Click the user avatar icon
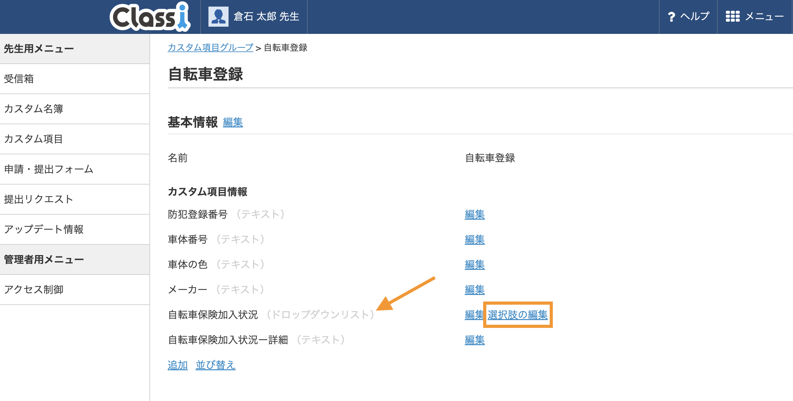This screenshot has width=793, height=401. pos(218,17)
